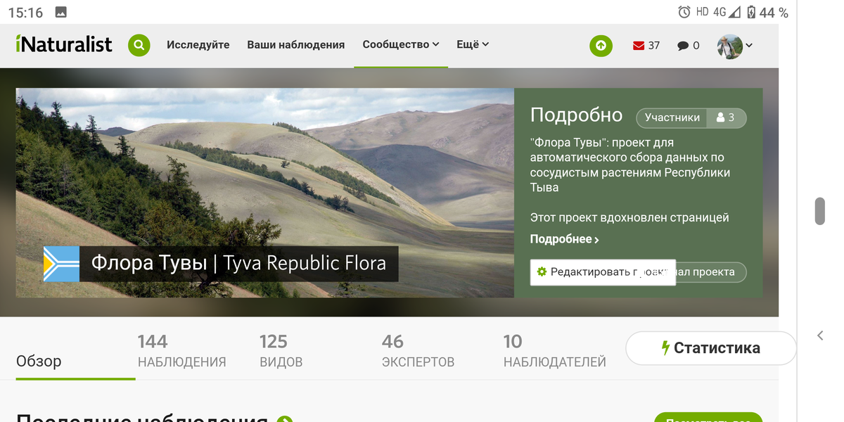Click the lightning bolt icon on Статистика
The height and width of the screenshot is (422, 844).
pyautogui.click(x=665, y=348)
